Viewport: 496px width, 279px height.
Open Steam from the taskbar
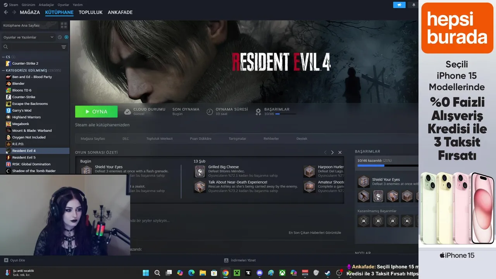(328, 273)
